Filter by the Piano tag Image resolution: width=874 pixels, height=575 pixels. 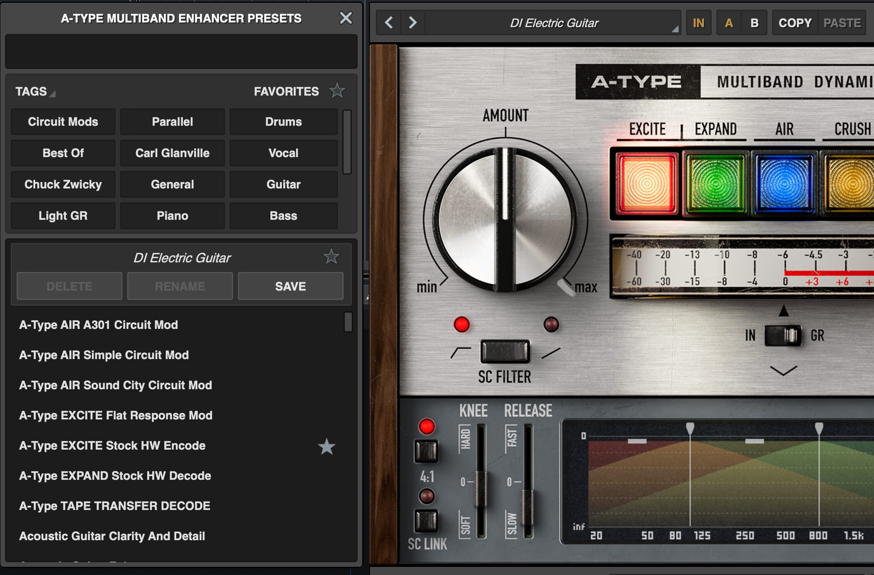172,216
